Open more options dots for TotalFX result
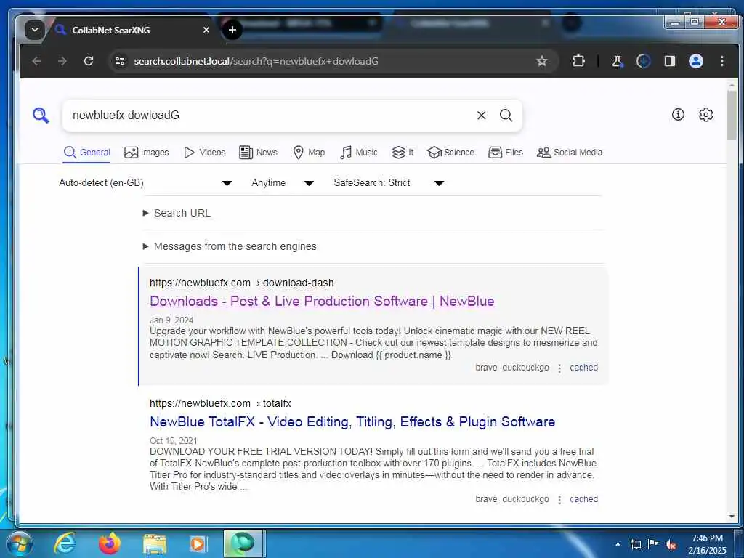 (559, 500)
